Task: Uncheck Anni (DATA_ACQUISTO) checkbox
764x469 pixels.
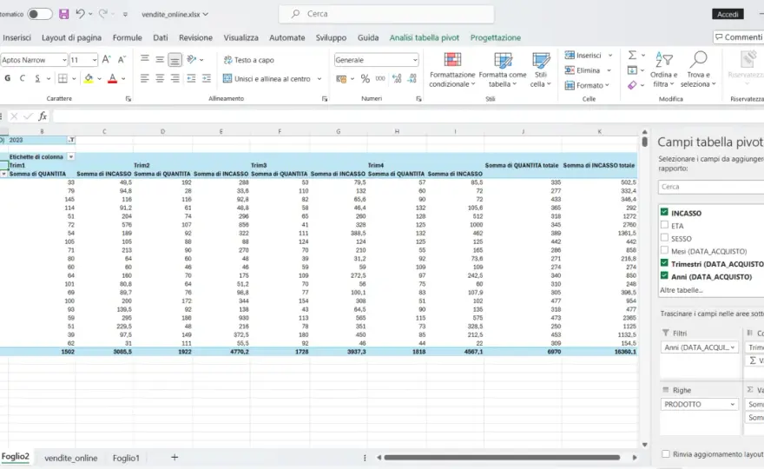Action: click(x=664, y=275)
